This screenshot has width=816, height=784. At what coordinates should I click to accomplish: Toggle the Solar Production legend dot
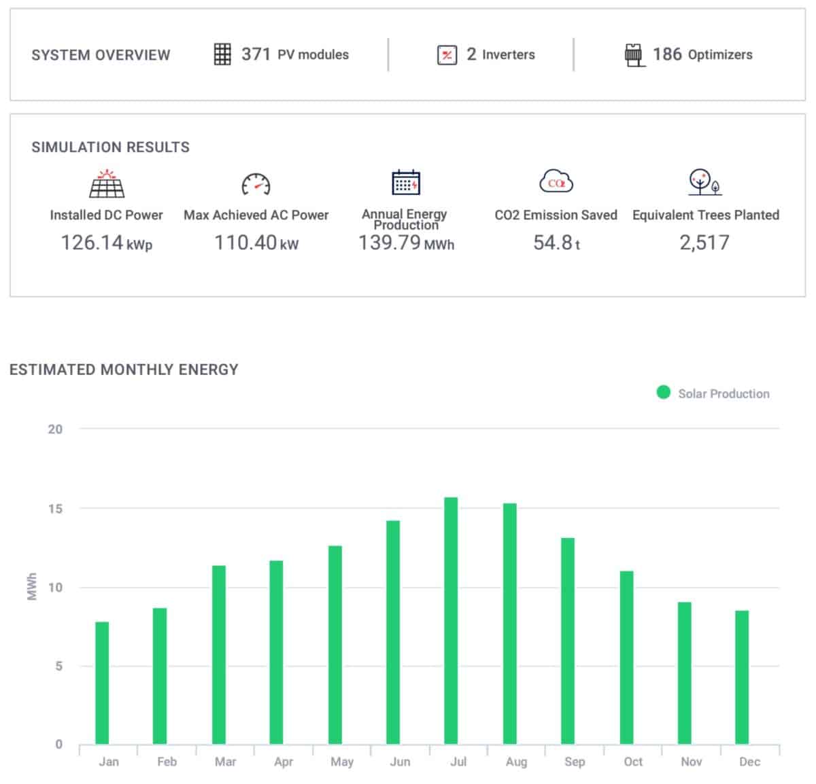point(664,392)
